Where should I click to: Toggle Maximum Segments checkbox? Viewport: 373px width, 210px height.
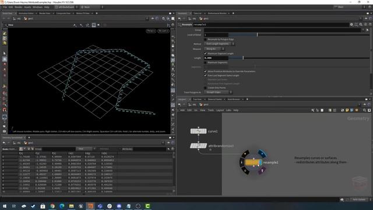tap(205, 62)
